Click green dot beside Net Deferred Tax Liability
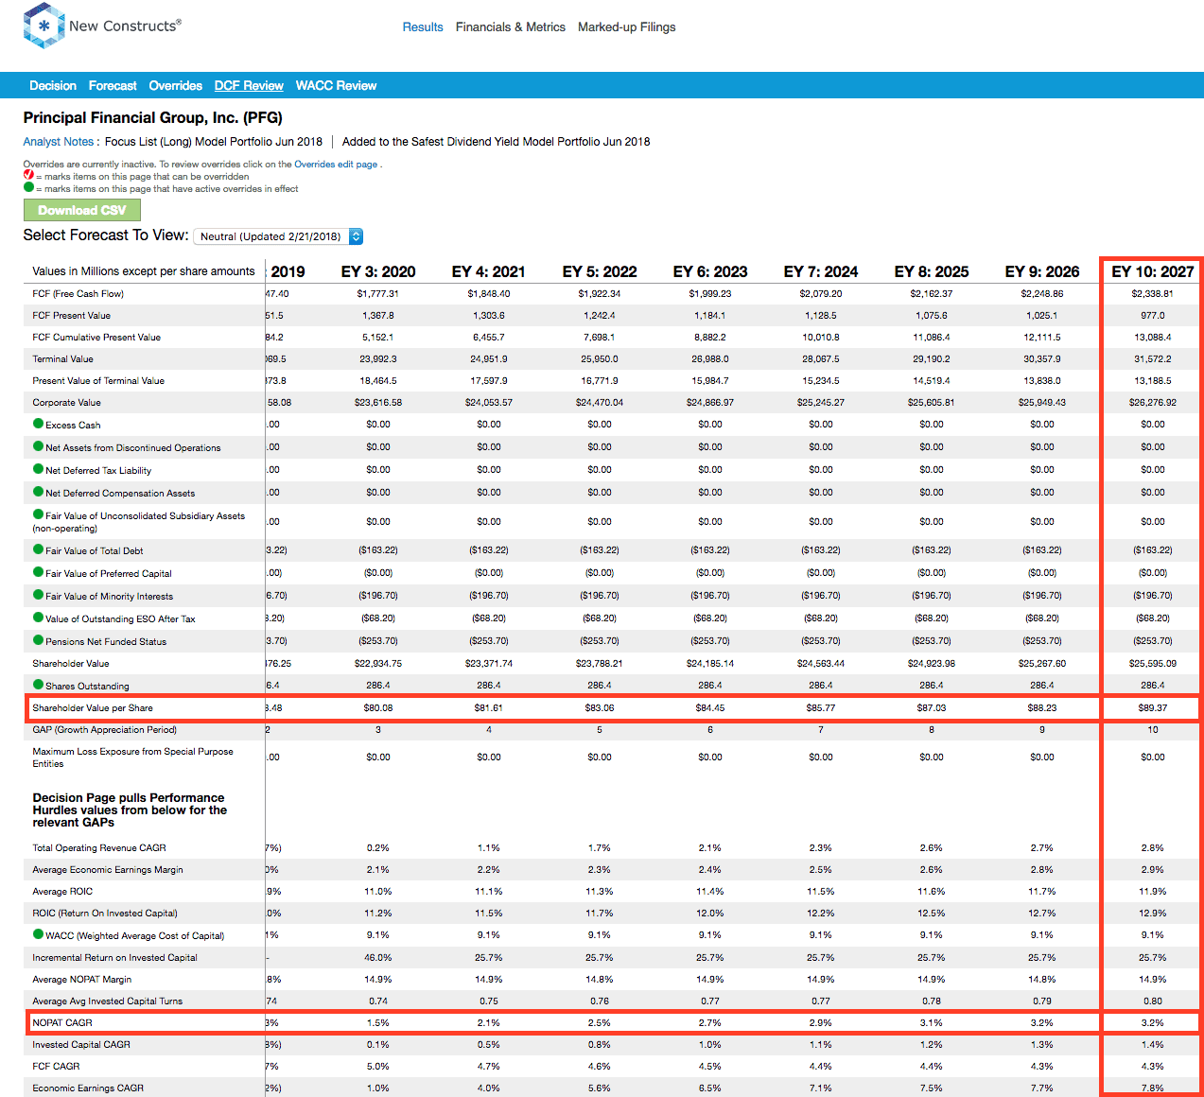 click(39, 469)
